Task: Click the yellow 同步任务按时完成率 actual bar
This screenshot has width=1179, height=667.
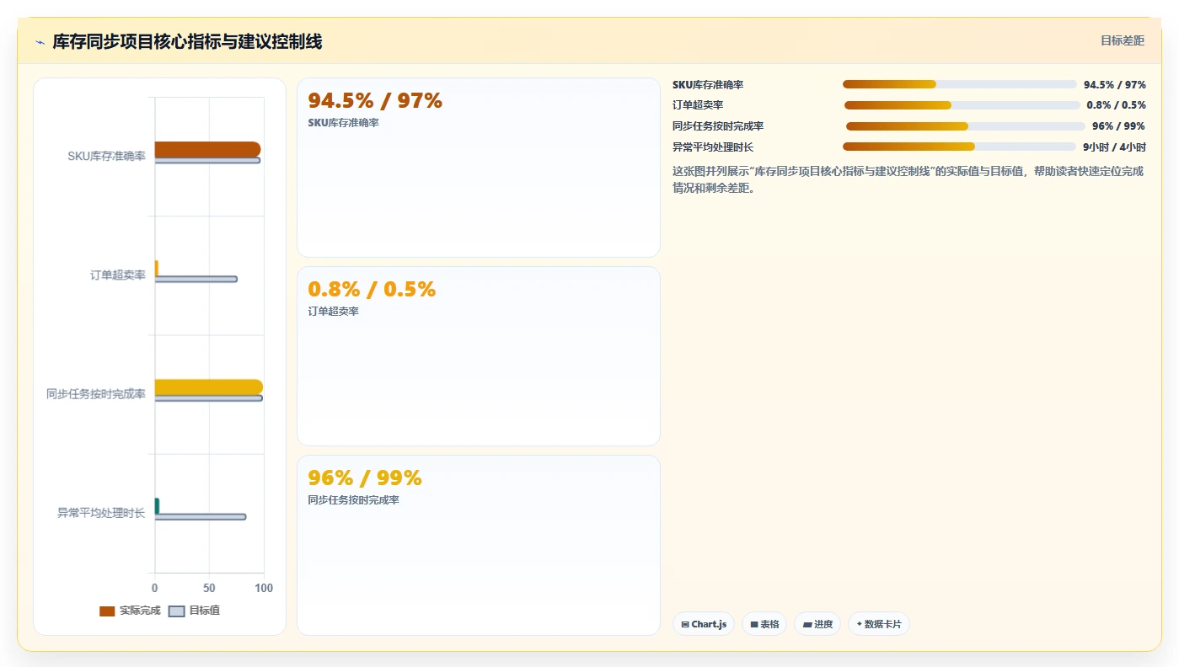Action: 208,387
